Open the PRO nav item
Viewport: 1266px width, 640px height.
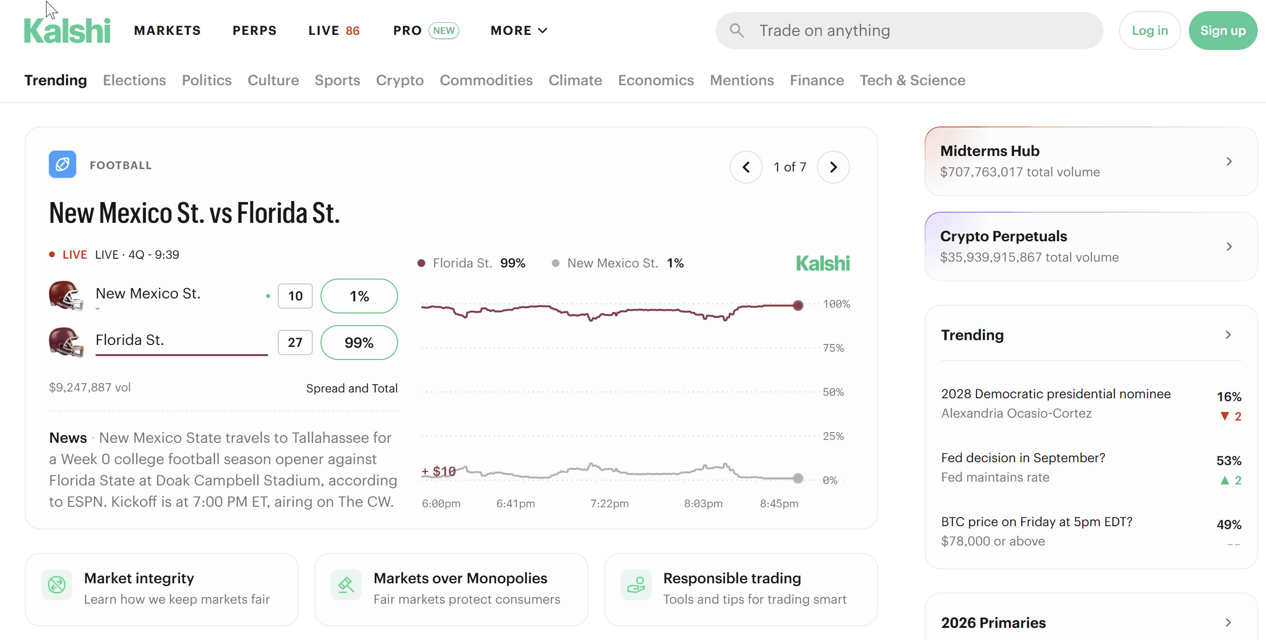coord(407,31)
